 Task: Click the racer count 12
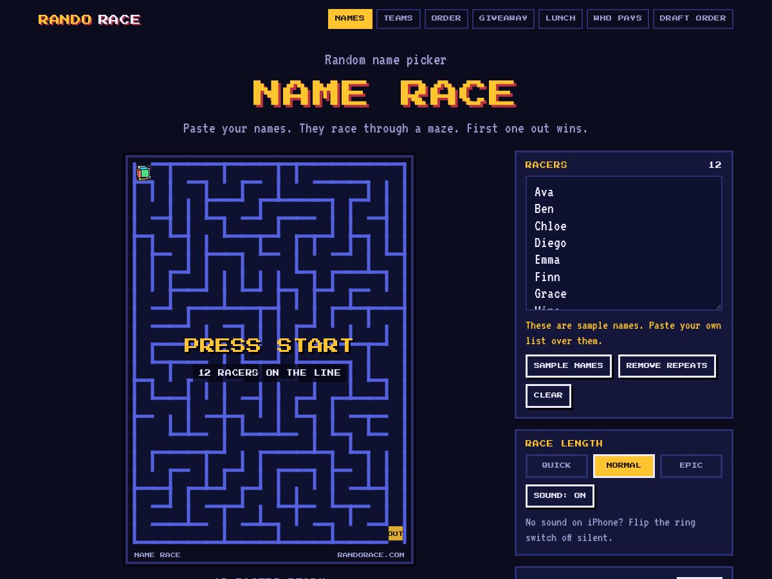click(x=715, y=165)
